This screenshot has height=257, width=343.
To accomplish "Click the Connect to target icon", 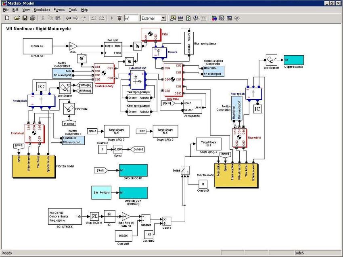I will point(119,18).
